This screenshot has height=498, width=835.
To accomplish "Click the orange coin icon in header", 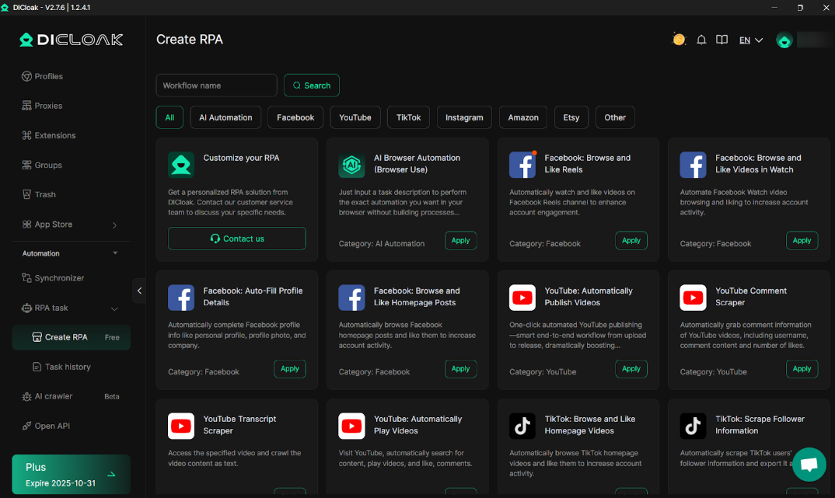I will pos(679,40).
